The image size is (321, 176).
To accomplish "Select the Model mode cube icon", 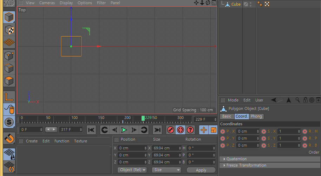I will [9, 17].
